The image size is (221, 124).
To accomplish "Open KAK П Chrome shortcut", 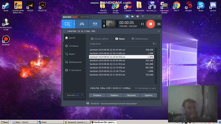I will tap(176, 7).
